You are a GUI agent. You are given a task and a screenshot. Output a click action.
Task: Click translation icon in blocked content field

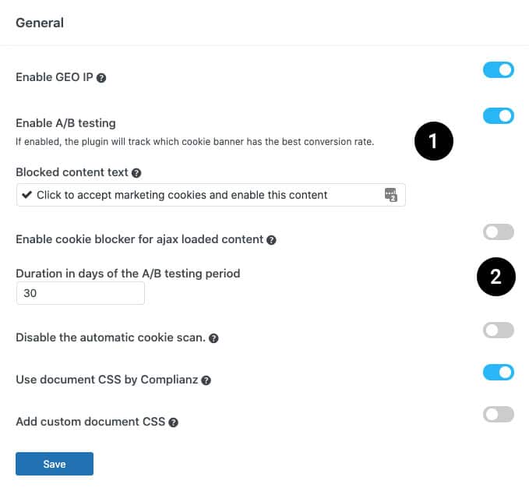(x=391, y=195)
